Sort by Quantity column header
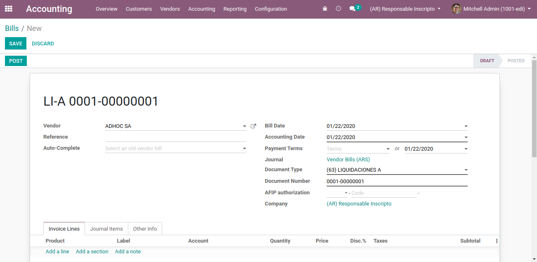This screenshot has height=262, width=537. [x=280, y=241]
